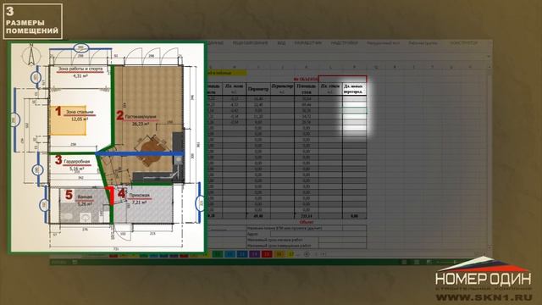This screenshot has width=542, height=305.
Task: Open the Рабочая группа ribbon tab
Action: [x=423, y=43]
